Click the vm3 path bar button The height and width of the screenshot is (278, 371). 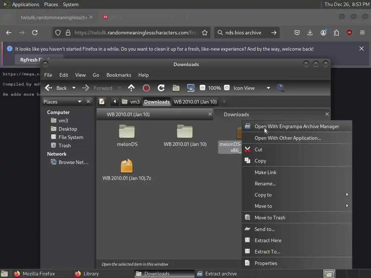tap(131, 102)
